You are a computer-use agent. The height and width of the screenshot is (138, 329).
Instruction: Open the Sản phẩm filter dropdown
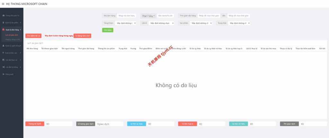pos(200,23)
